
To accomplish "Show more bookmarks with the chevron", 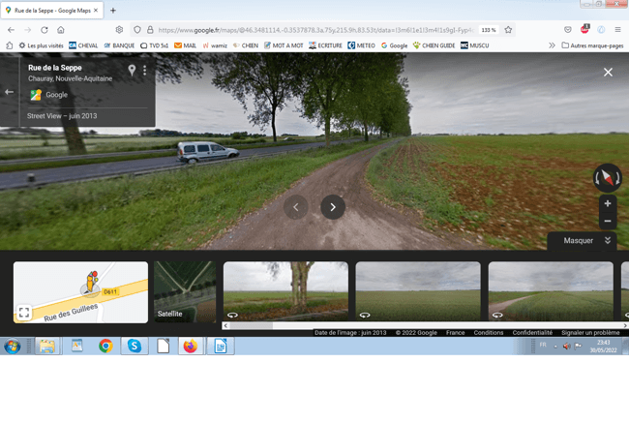I will coord(552,45).
